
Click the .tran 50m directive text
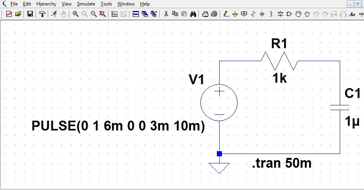[282, 163]
